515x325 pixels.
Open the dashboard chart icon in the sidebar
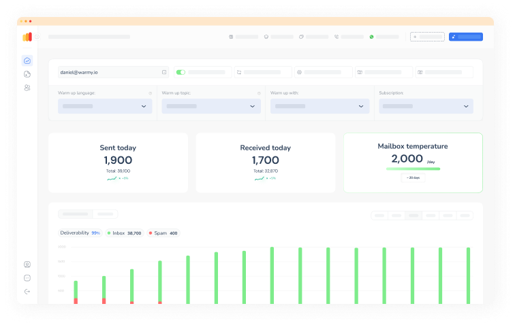click(x=27, y=61)
